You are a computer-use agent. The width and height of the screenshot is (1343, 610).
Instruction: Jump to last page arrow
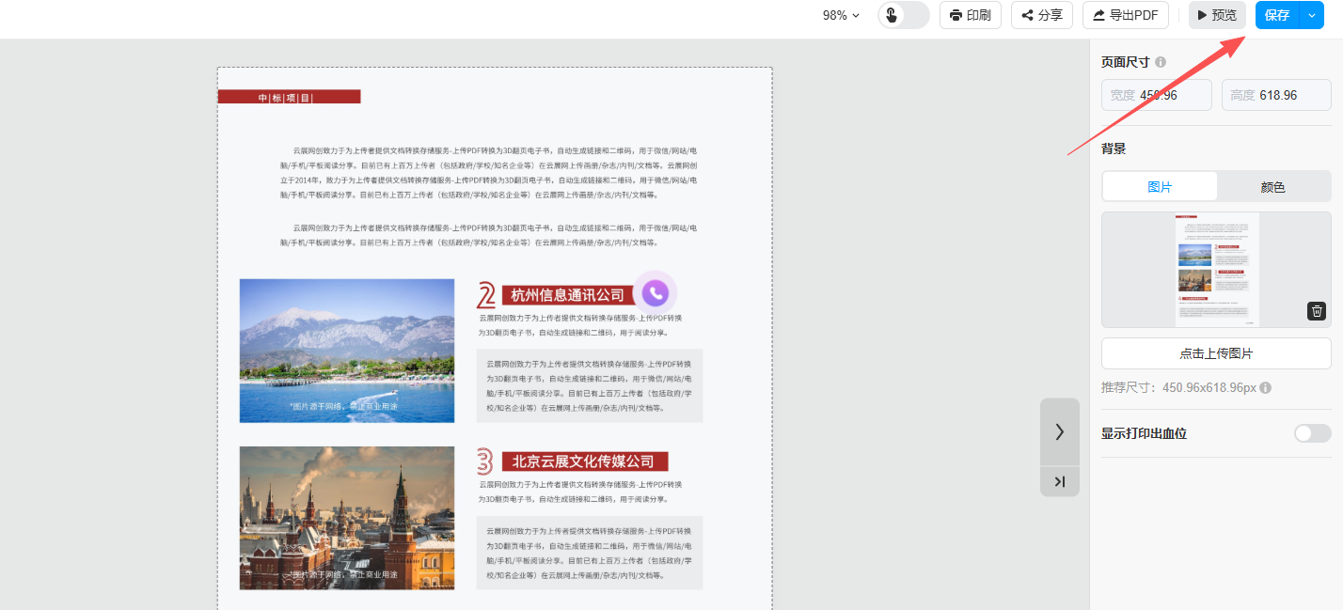tap(1059, 481)
